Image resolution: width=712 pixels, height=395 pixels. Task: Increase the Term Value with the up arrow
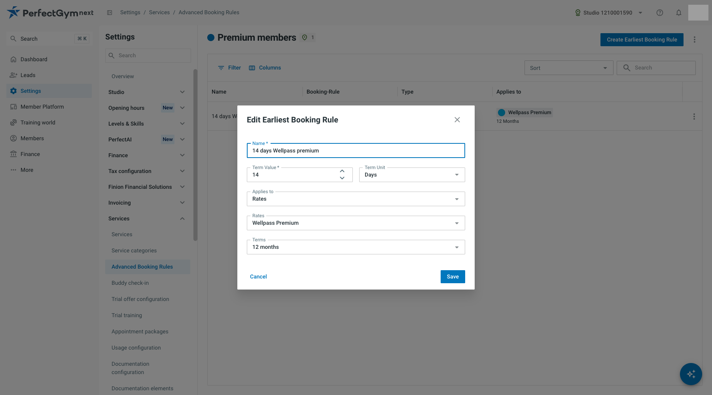point(342,171)
